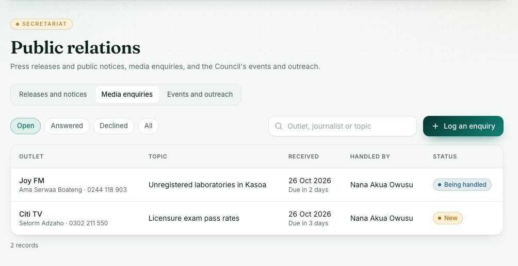
Task: Click the OUTLET column header
Action: point(31,156)
